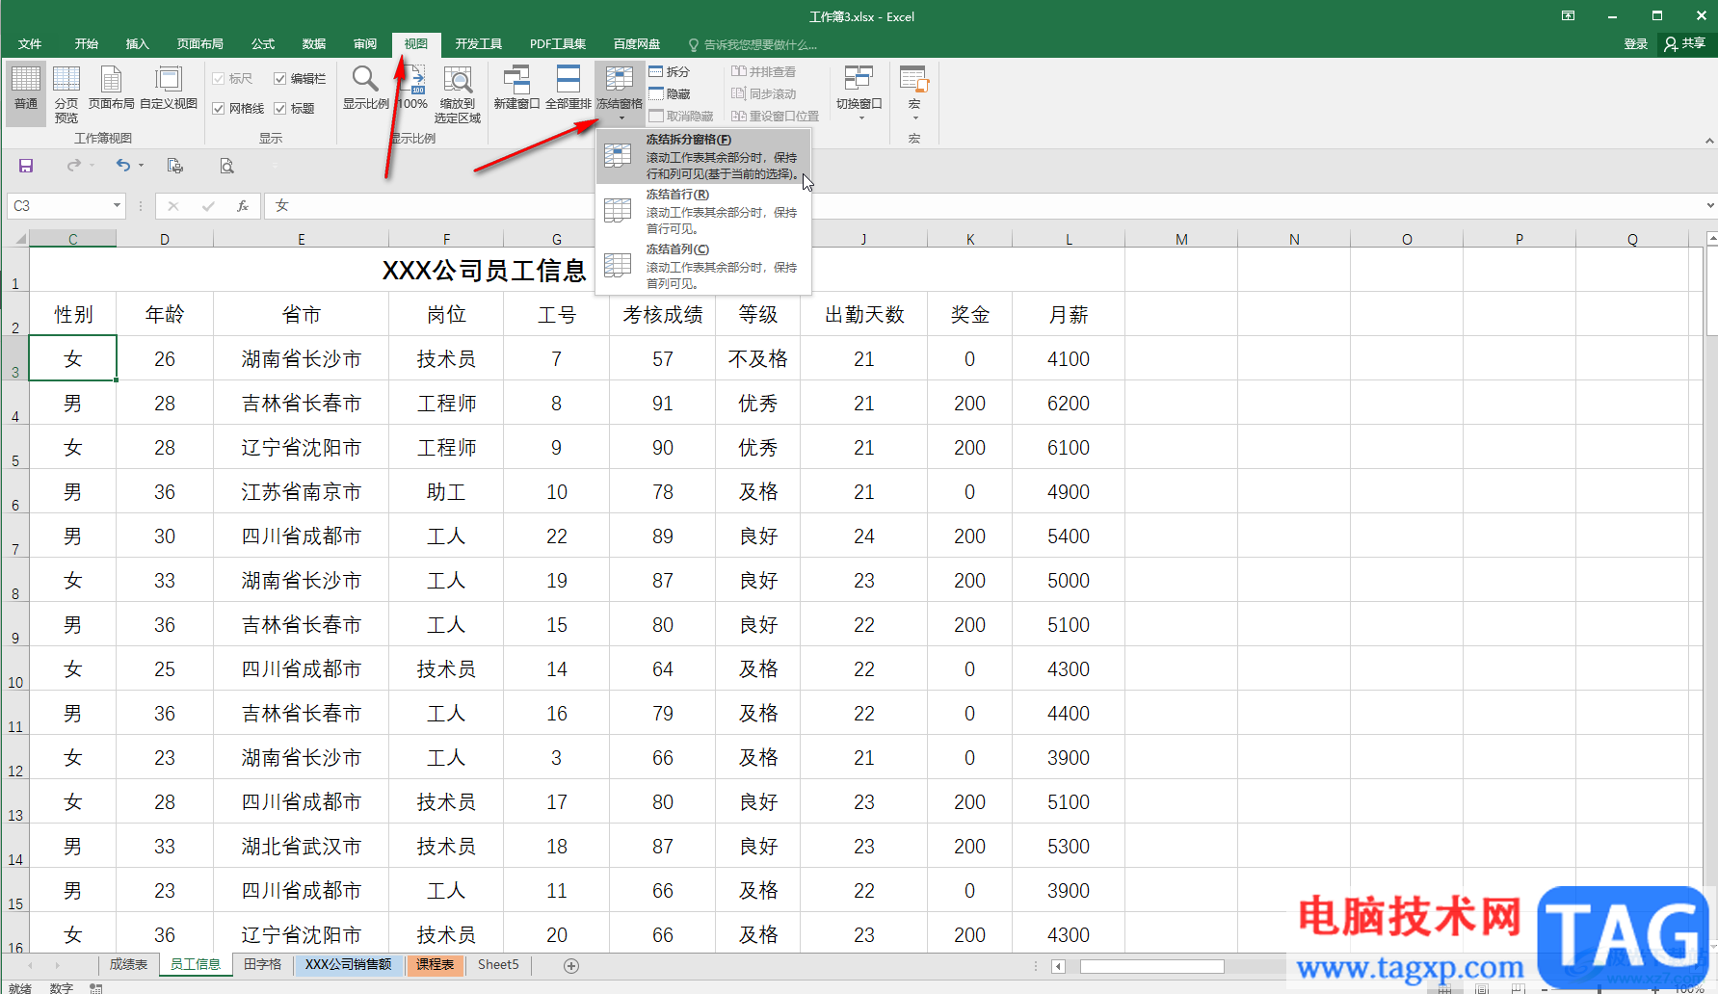
Task: Hide the current window
Action: (x=670, y=93)
